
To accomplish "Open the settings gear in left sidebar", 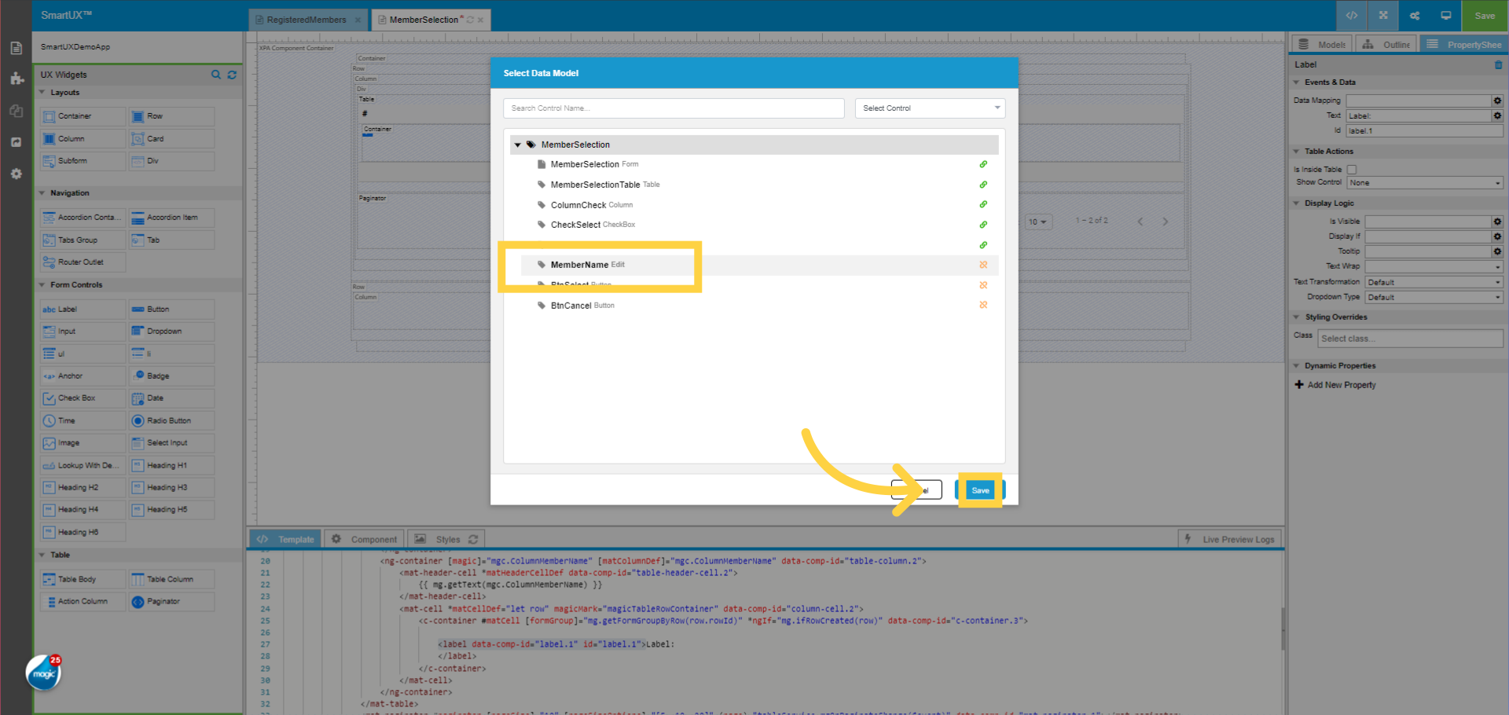I will click(16, 174).
